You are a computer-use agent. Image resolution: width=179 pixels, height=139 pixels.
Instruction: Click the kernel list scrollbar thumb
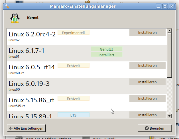tap(170, 55)
